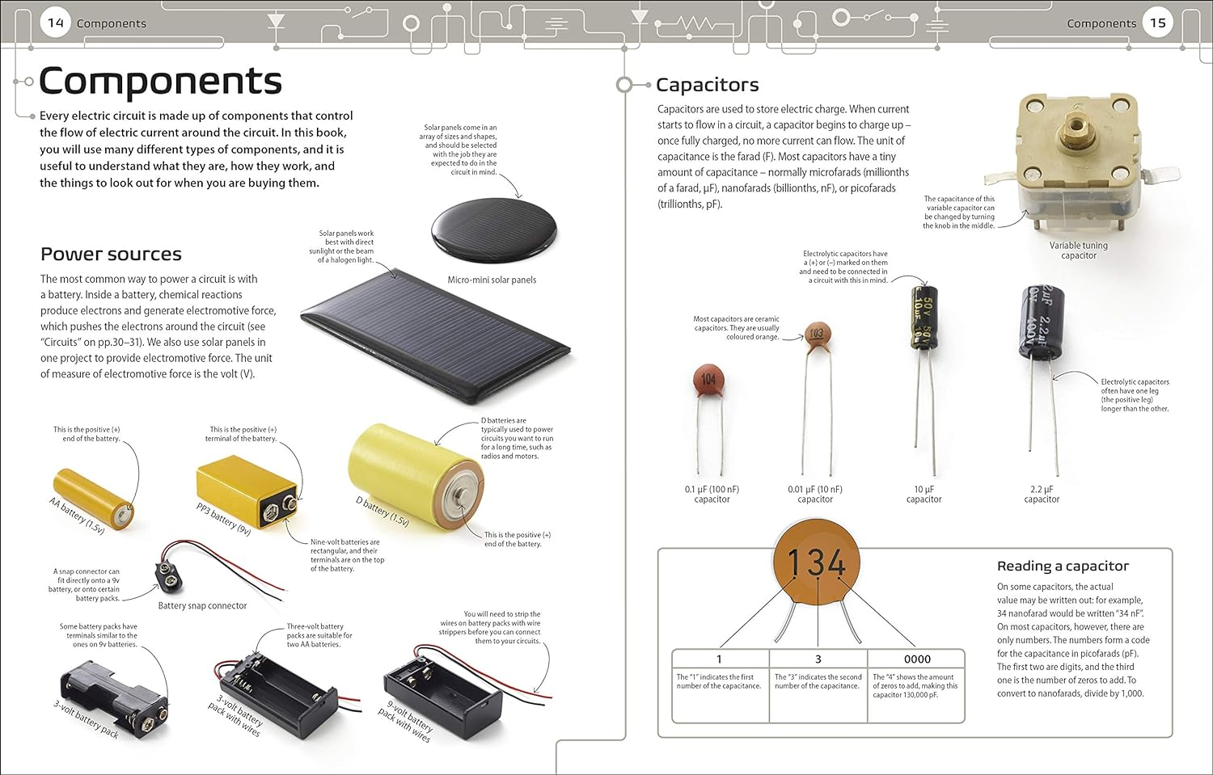Click the 2.2 µF capacitor label
The width and height of the screenshot is (1213, 775).
pos(1042,494)
